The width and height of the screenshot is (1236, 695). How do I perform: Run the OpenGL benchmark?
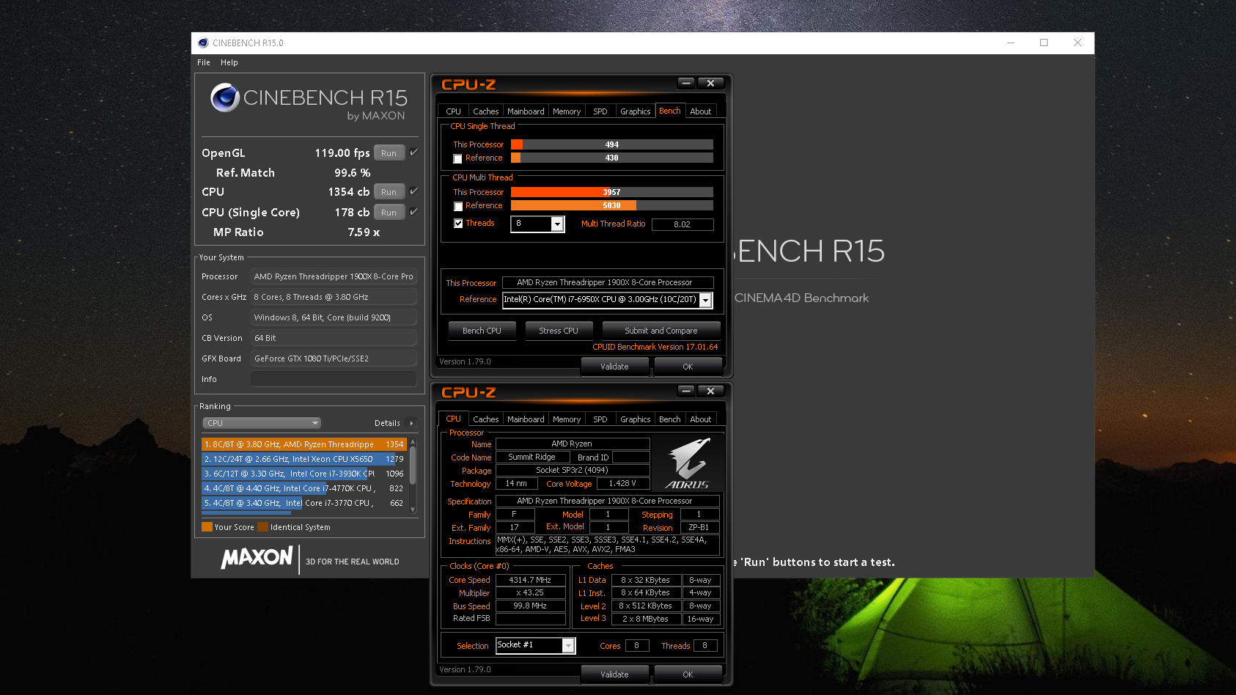(389, 152)
